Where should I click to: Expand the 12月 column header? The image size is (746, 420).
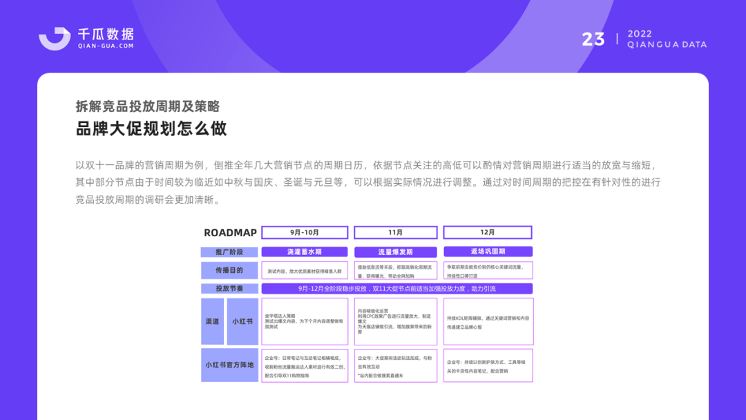point(488,232)
